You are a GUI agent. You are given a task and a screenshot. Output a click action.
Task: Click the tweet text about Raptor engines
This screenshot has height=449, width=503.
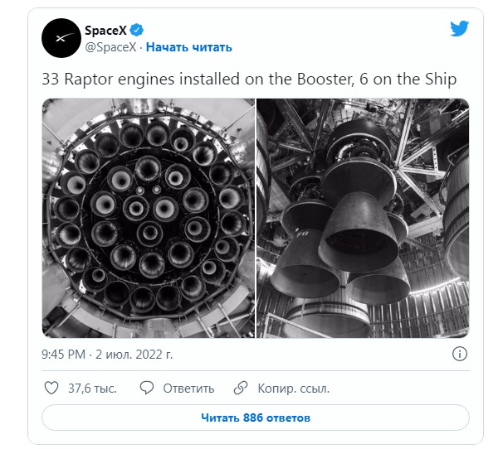[249, 80]
